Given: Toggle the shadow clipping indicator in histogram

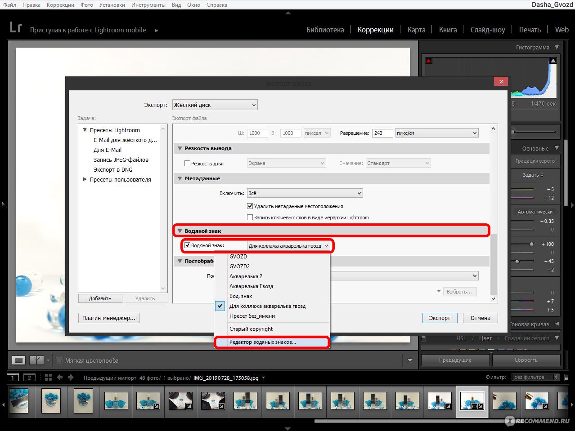Looking at the screenshot, I should pyautogui.click(x=429, y=61).
